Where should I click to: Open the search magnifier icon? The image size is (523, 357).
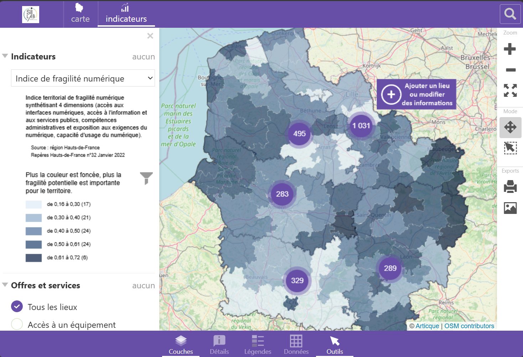coord(510,14)
